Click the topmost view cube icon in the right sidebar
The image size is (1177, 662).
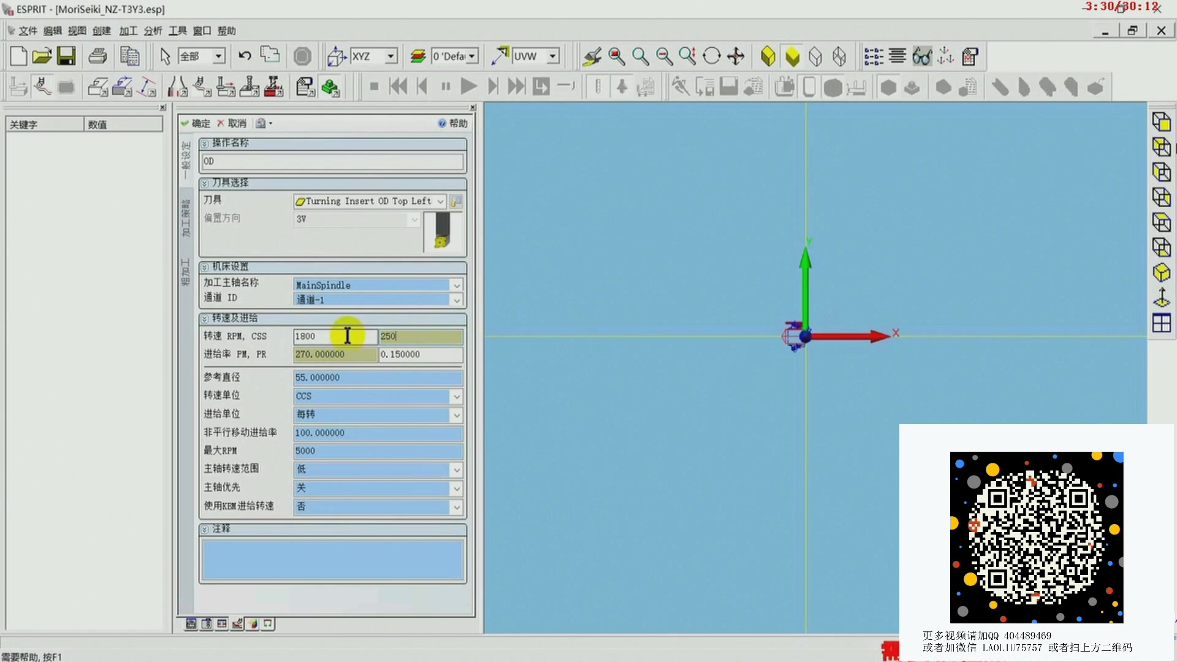click(x=1161, y=121)
